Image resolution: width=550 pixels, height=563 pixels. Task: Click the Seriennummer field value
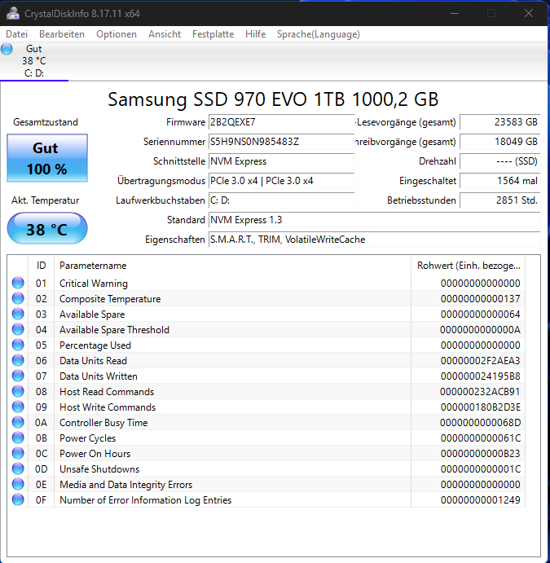[281, 142]
